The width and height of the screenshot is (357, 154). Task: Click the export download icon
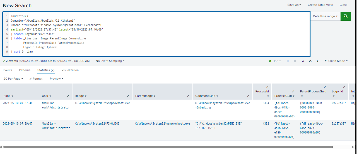click(x=317, y=61)
